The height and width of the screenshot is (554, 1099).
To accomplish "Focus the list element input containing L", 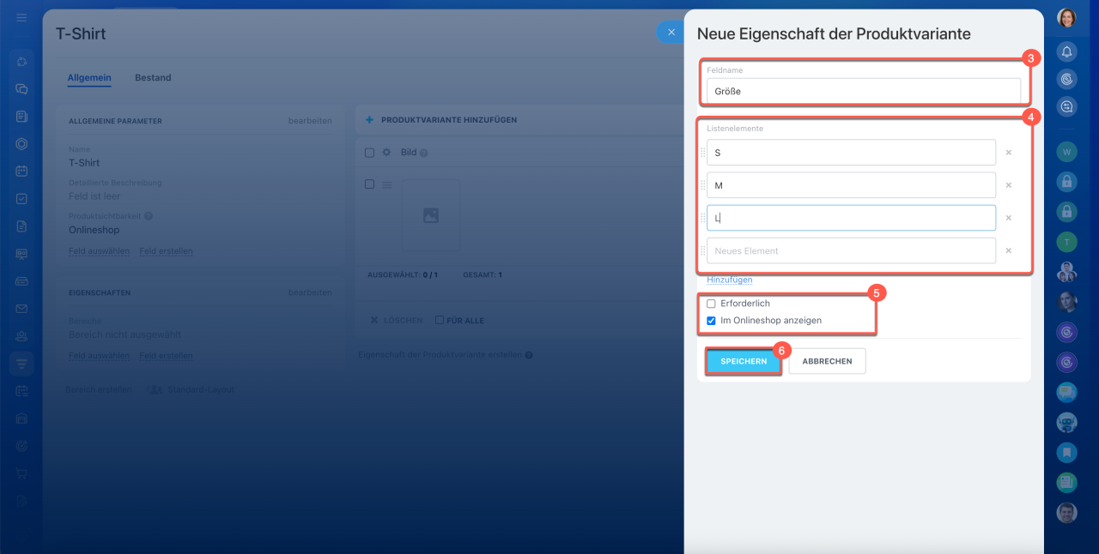I will (851, 218).
